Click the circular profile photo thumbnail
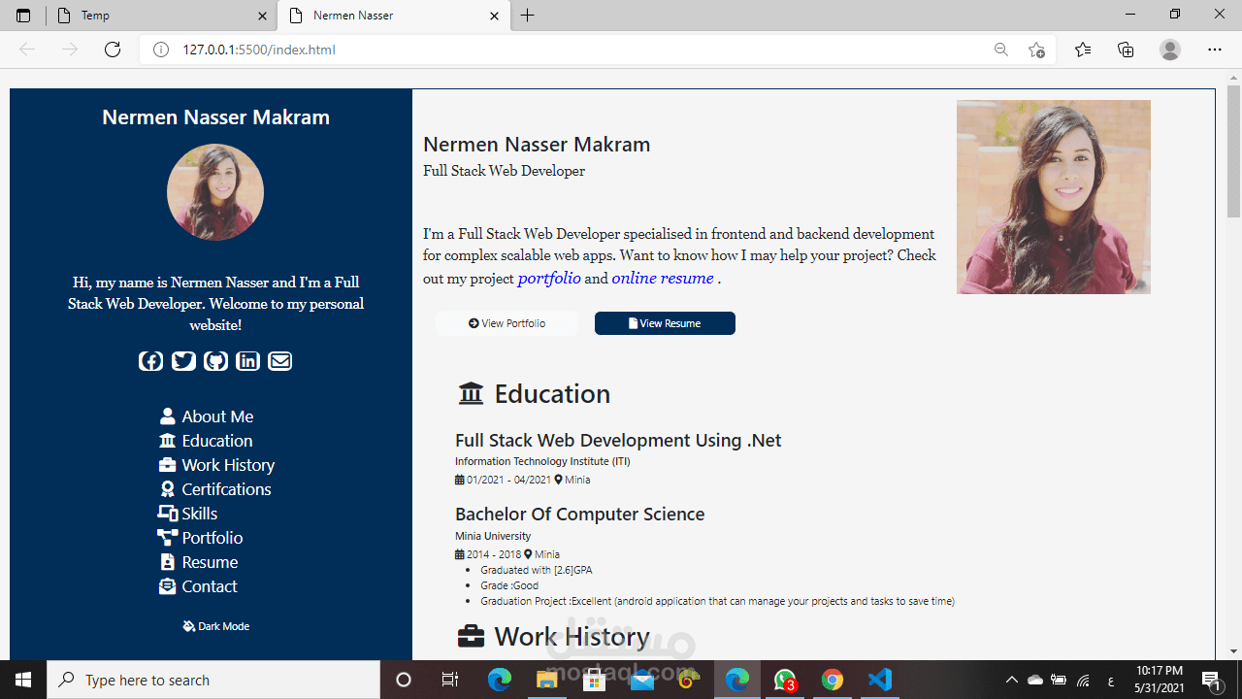 point(215,191)
